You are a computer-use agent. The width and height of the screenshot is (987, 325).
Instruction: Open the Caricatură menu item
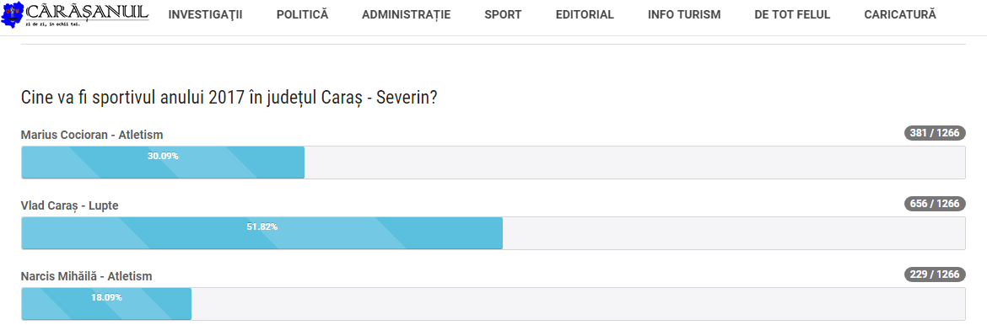click(900, 15)
